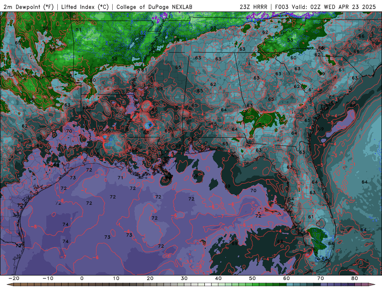This screenshot has width=382, height=287.
Task: Click the "Lifted Index (°C)" header label
Action: (x=85, y=7)
